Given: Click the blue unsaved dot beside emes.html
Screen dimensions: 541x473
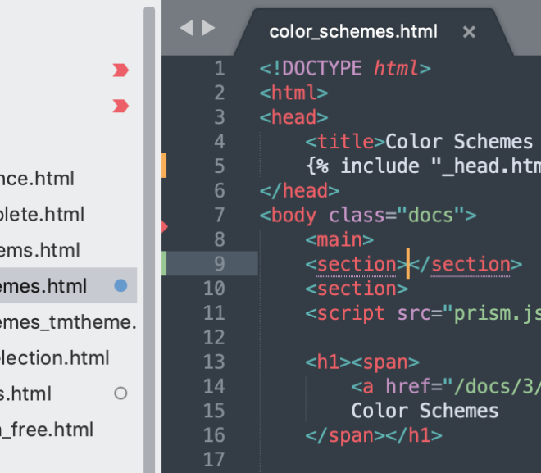Looking at the screenshot, I should click(x=120, y=285).
